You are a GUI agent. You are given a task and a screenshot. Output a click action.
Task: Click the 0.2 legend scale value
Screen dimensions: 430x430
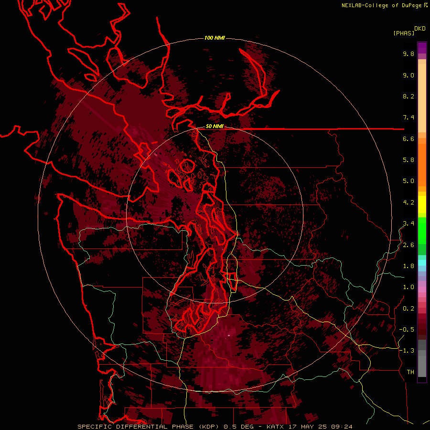click(408, 309)
